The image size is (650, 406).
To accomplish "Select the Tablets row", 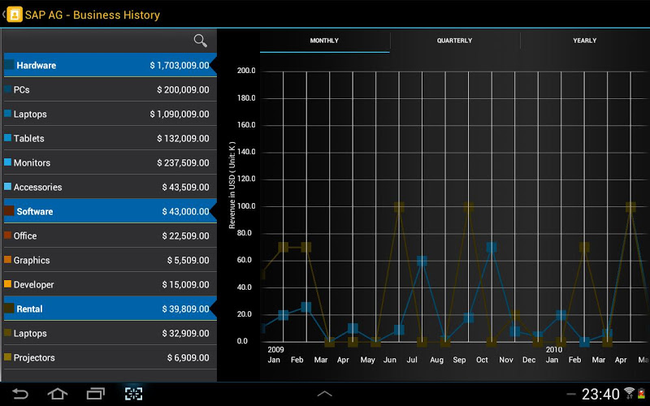I will (x=110, y=138).
